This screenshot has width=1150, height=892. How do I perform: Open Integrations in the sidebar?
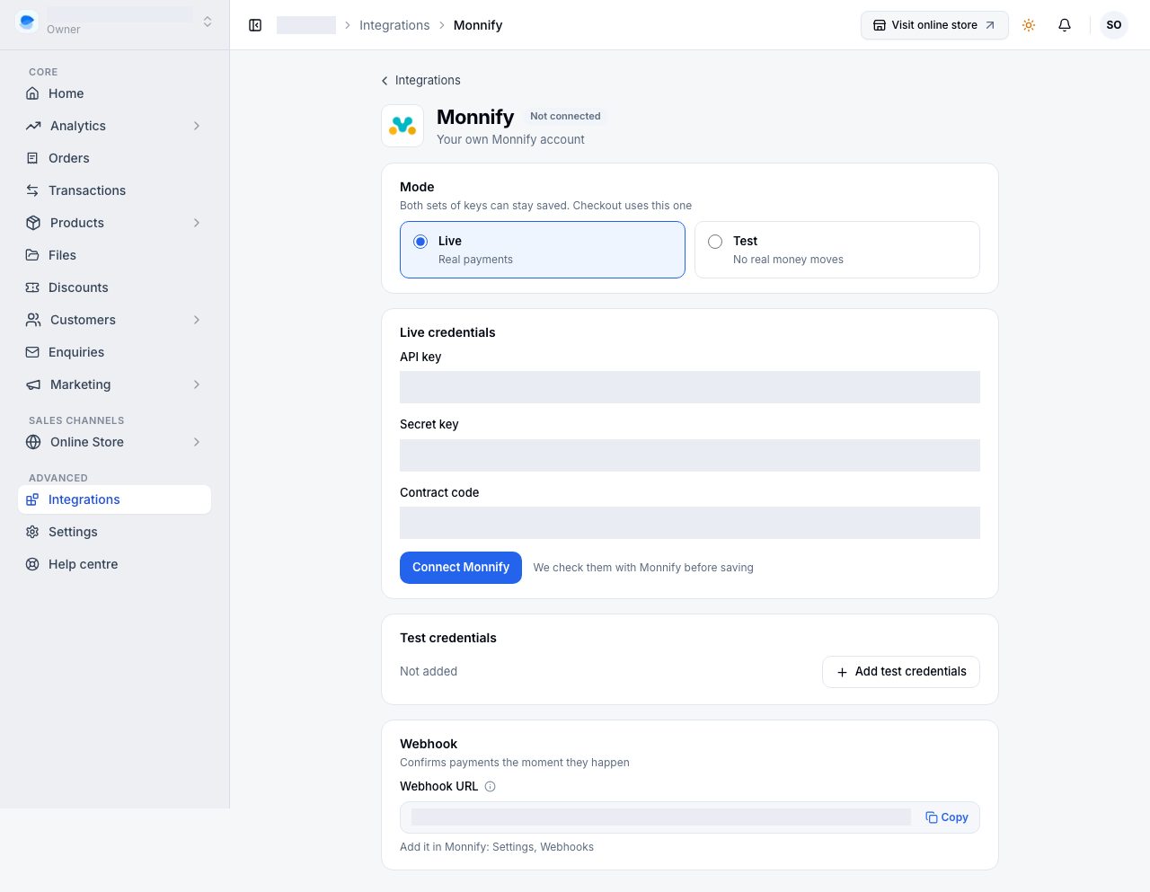(x=114, y=499)
